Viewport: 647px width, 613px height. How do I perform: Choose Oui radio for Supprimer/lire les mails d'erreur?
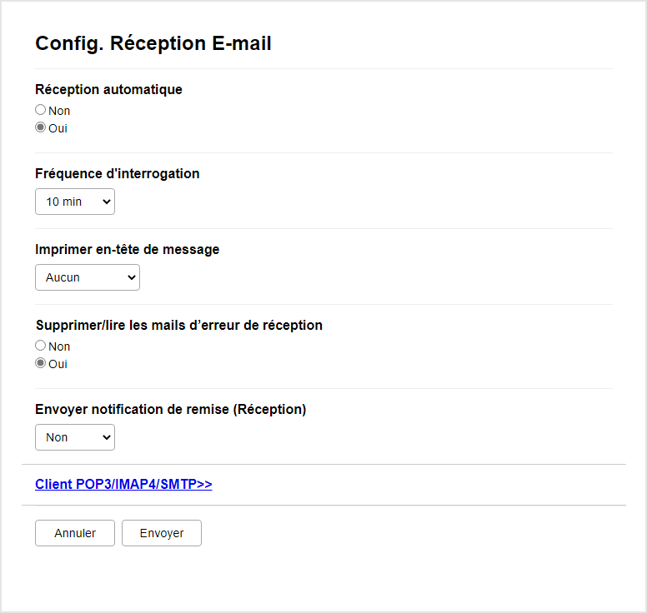pos(40,363)
